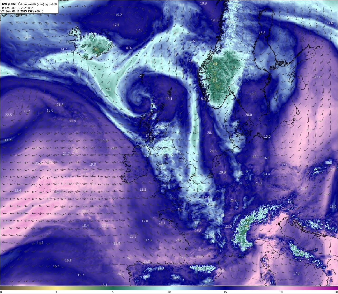Click the 22.4 value near the left edge
The height and width of the screenshot is (294, 338).
point(18,191)
